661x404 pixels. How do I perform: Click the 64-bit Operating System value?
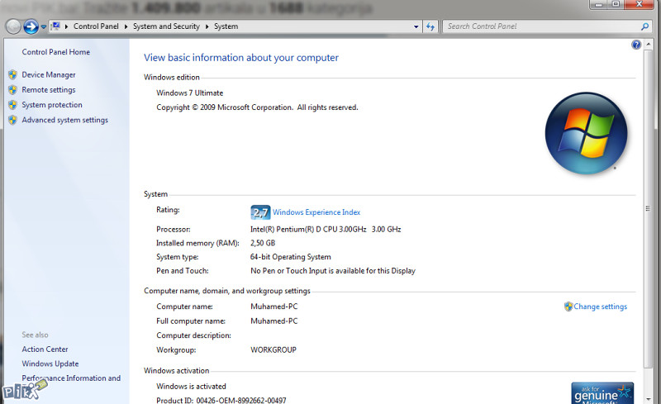tap(291, 257)
